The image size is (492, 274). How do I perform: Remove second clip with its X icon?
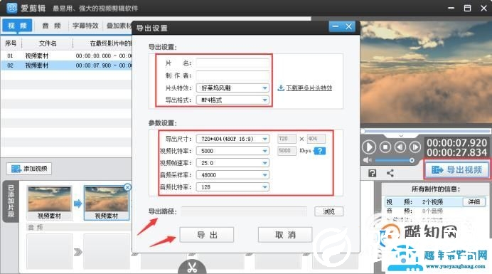(x=127, y=187)
